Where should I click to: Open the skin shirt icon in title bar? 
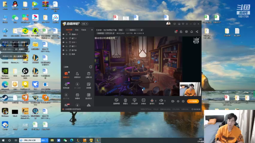tap(183, 24)
